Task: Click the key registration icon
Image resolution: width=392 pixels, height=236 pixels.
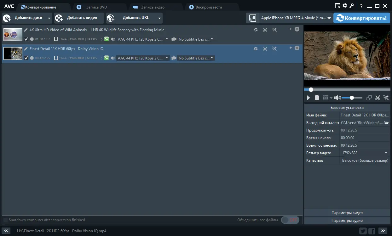Action: (x=352, y=6)
